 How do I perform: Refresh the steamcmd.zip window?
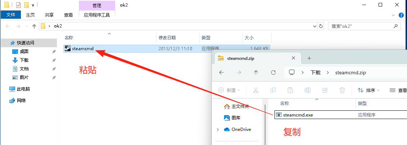273,72
